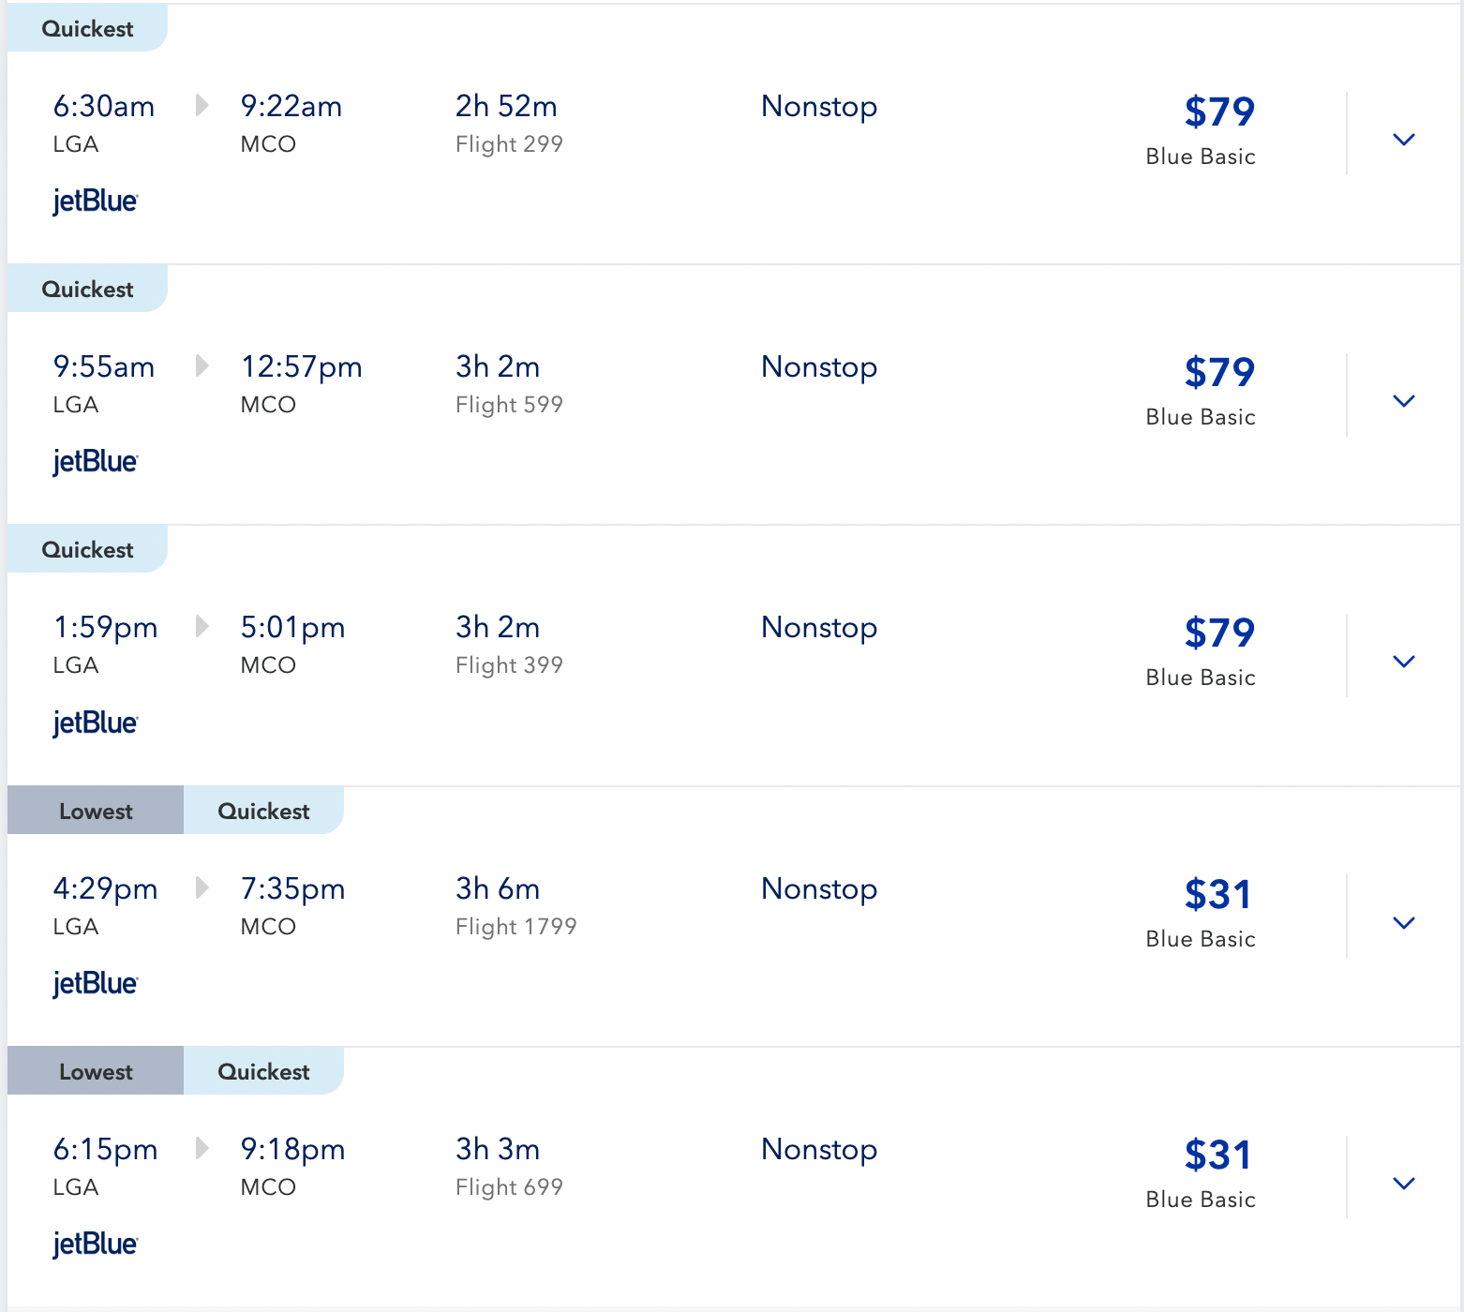Click the jetBlue logo on Flight 1799
The width and height of the screenshot is (1464, 1312).
click(x=95, y=983)
